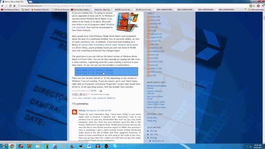Expand the December archive month
This screenshot has width=265, height=149.
[x=150, y=141]
